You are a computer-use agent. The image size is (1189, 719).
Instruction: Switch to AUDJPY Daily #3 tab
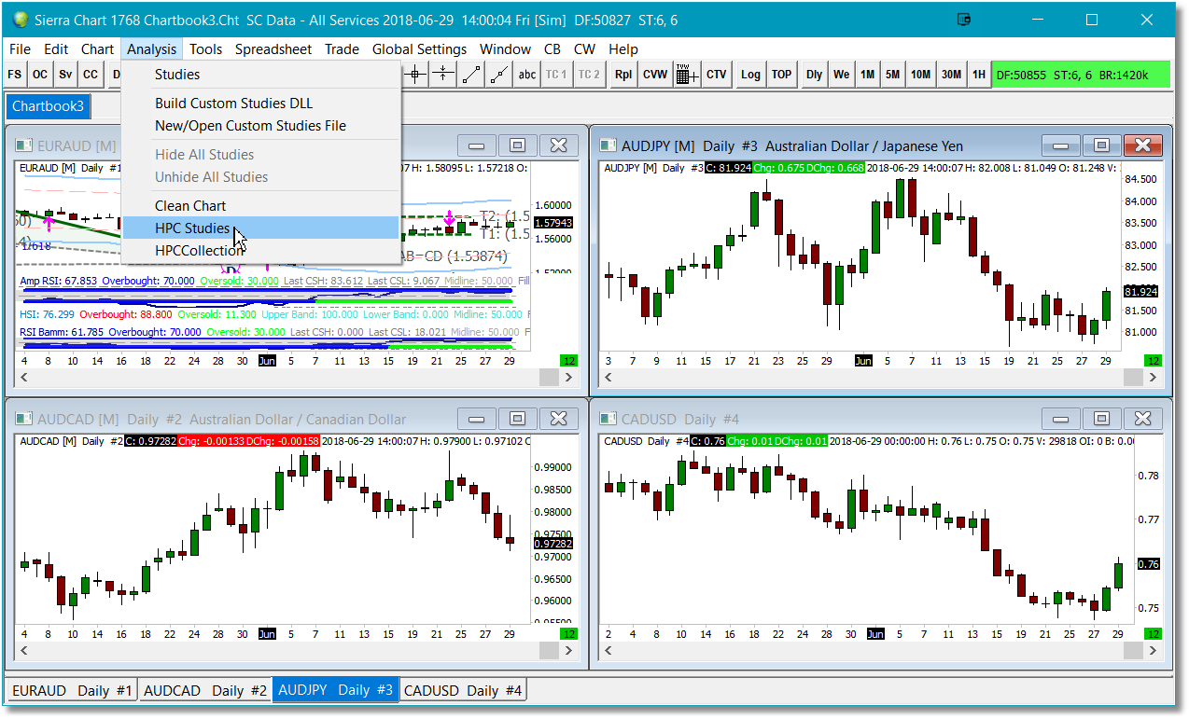tap(336, 691)
